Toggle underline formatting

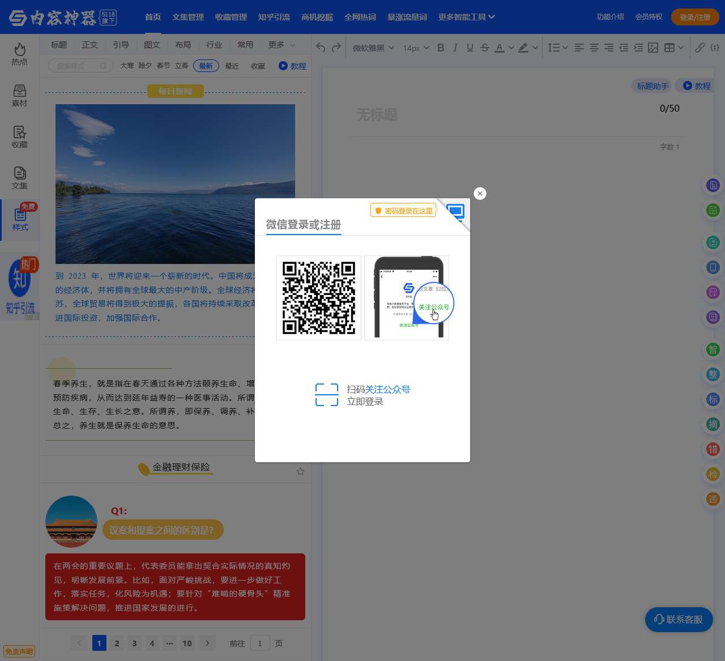[x=470, y=48]
